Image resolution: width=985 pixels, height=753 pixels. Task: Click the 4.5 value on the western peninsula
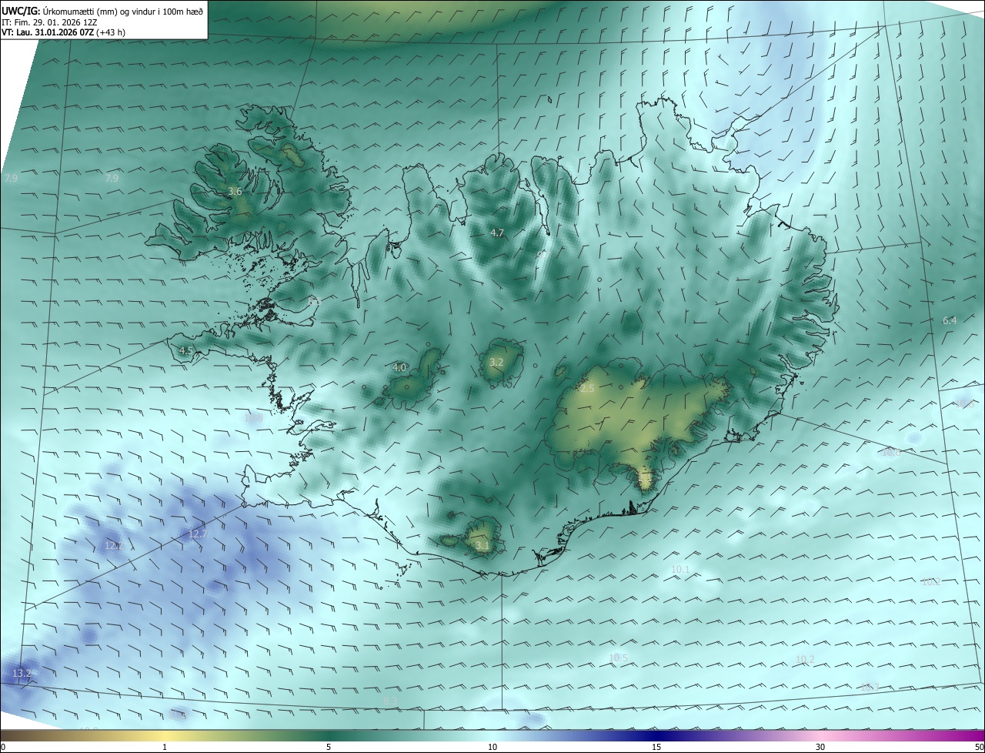tap(185, 350)
